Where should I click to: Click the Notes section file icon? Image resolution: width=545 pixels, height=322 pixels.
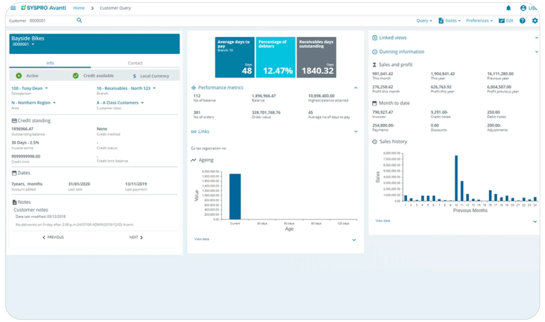tap(14, 202)
